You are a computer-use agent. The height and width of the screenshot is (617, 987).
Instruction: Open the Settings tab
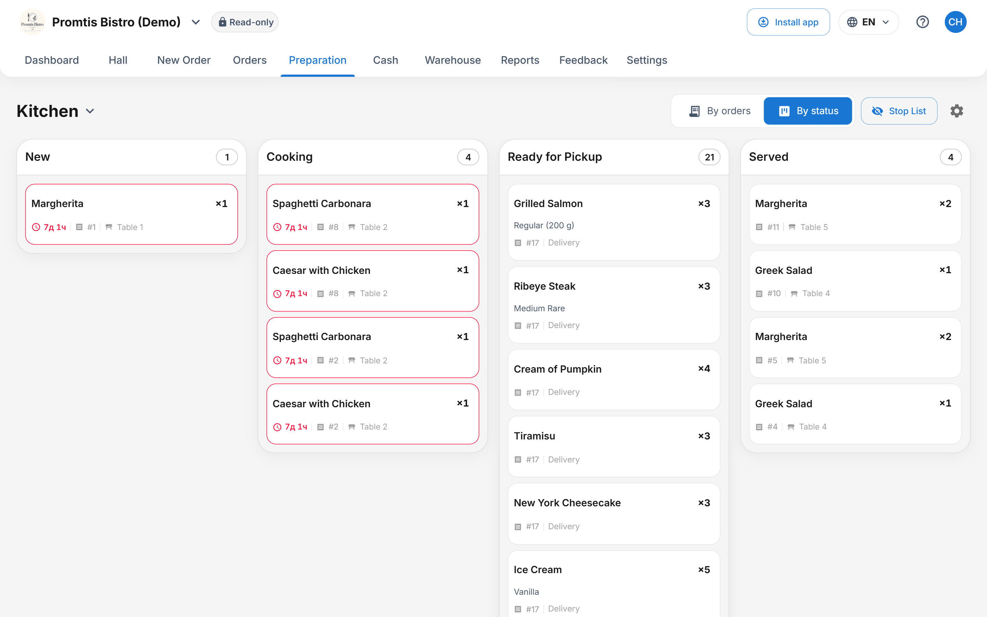pos(647,60)
